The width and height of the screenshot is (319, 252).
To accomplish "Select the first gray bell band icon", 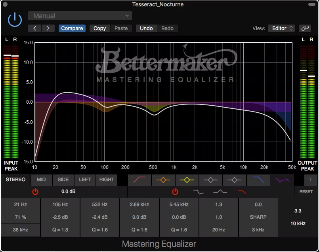I will point(211,180).
